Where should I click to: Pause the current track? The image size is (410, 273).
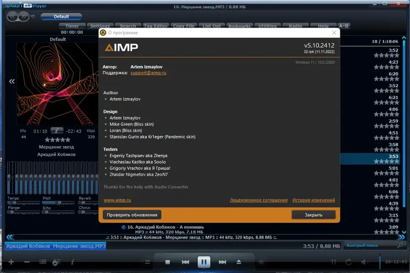click(x=204, y=262)
